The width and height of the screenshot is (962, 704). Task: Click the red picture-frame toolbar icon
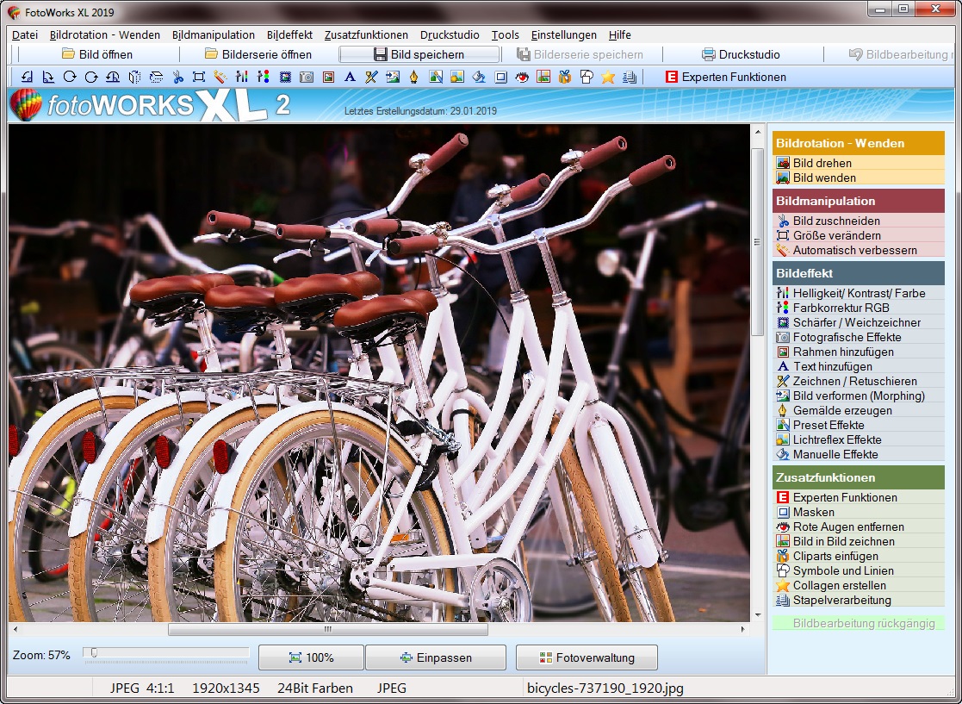(328, 77)
